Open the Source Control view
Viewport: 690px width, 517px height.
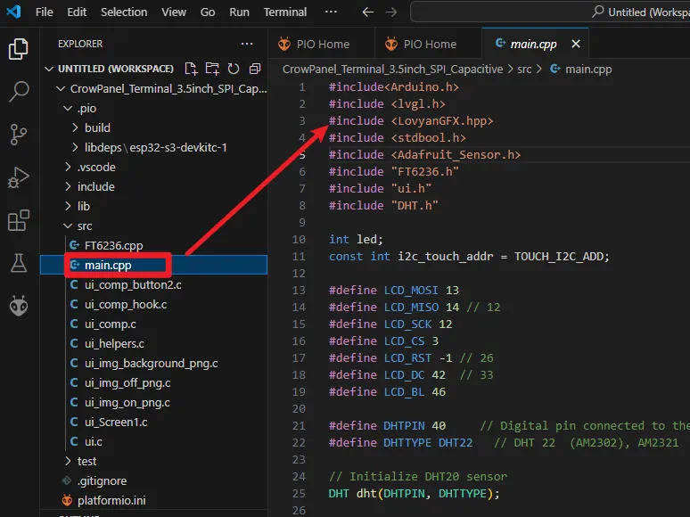19,135
